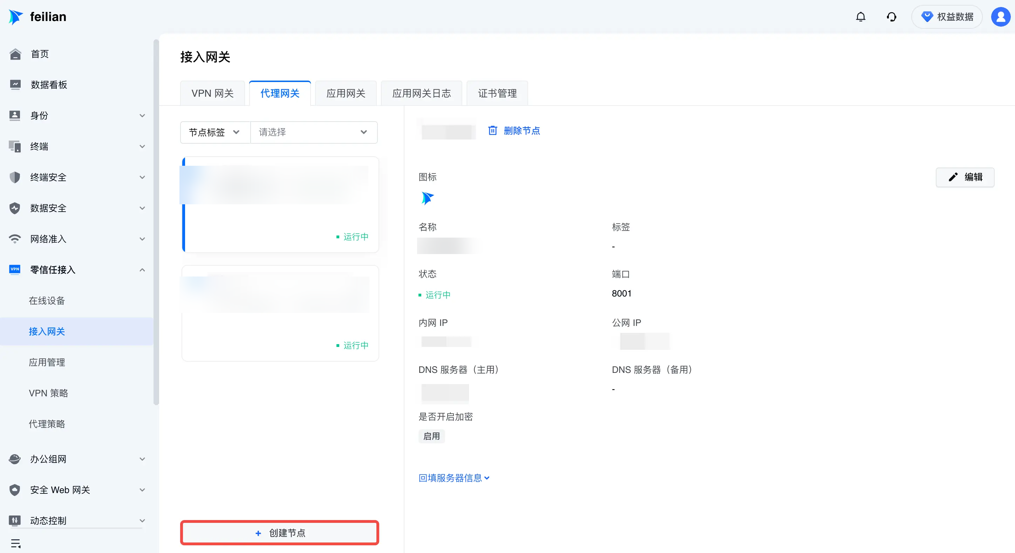Open the customer support headset icon
Screen dimensions: 1015x553
tap(891, 17)
